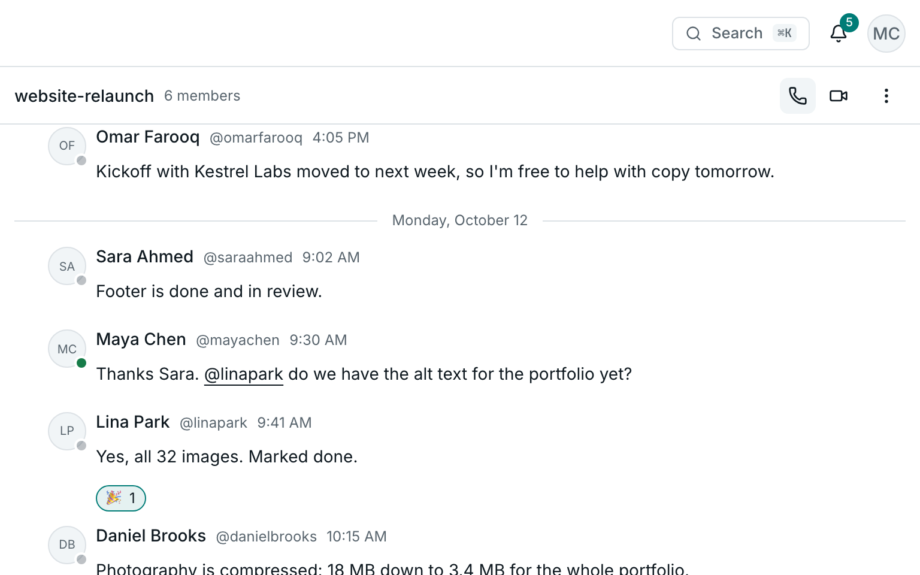
Task: Open Lina Park's avatar
Action: (67, 431)
